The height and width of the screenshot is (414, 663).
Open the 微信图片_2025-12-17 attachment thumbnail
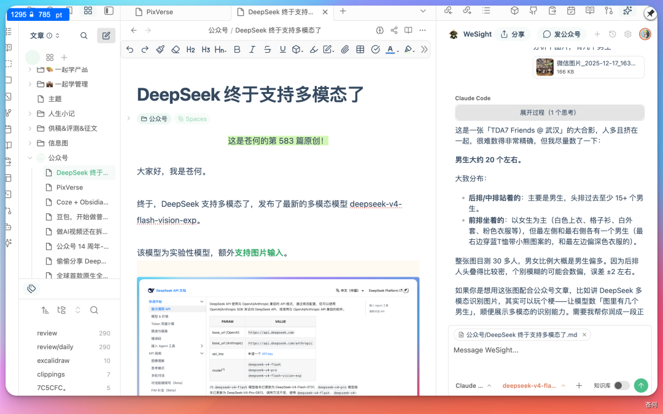point(545,67)
